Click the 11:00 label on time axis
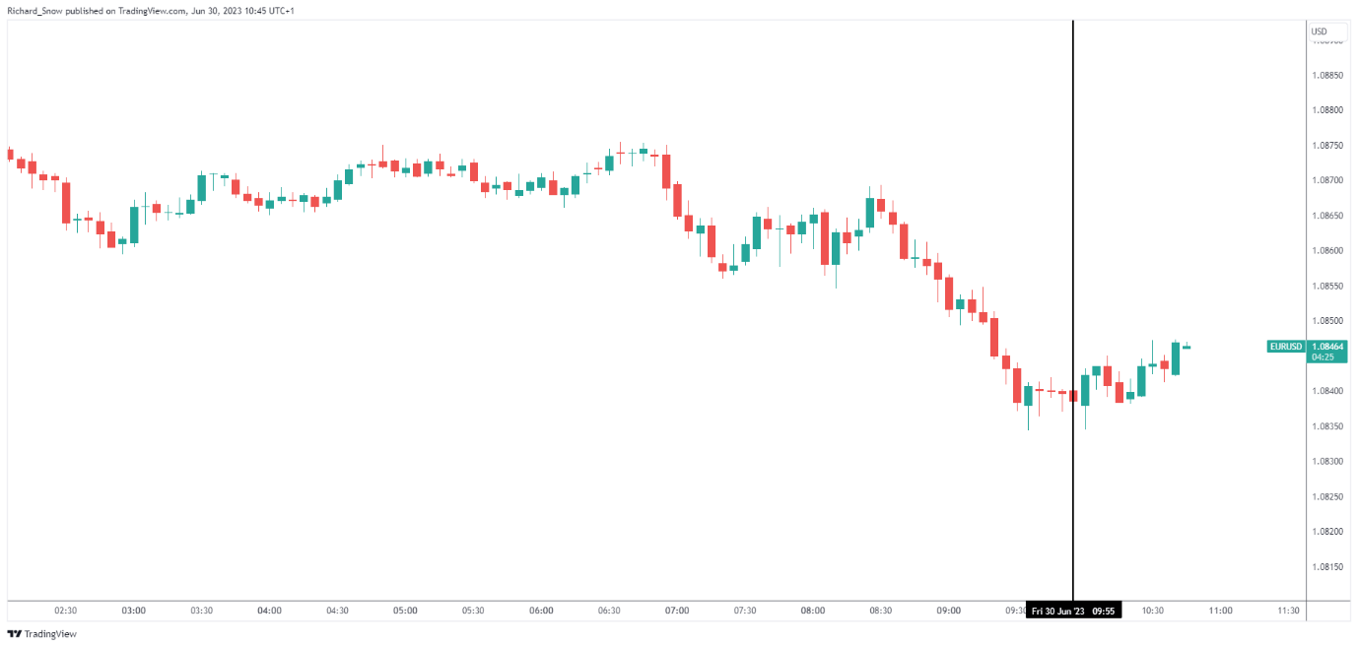 [1220, 611]
